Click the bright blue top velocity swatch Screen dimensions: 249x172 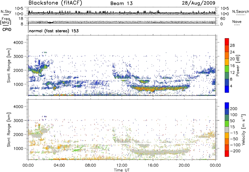click(x=227, y=106)
